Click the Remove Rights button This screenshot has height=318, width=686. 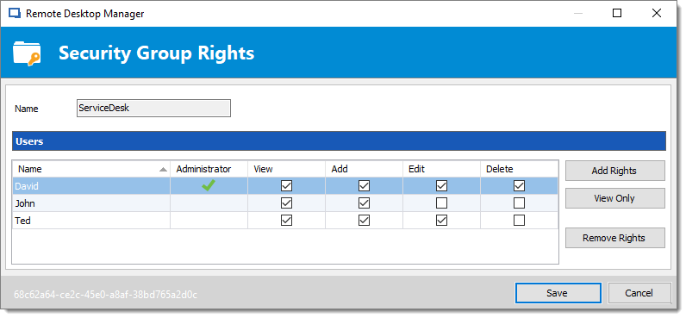point(615,238)
